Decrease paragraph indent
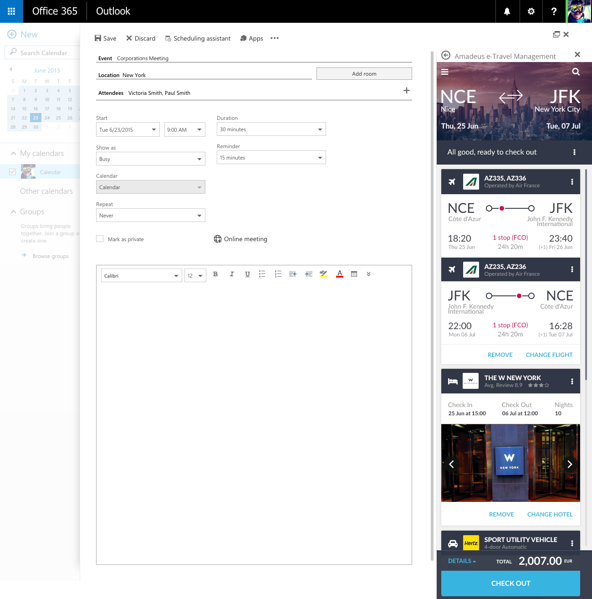The image size is (592, 599). [293, 274]
